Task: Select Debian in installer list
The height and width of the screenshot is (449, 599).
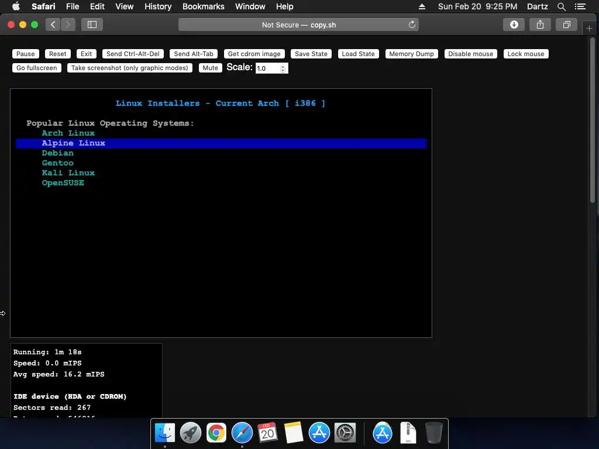Action: (x=57, y=153)
